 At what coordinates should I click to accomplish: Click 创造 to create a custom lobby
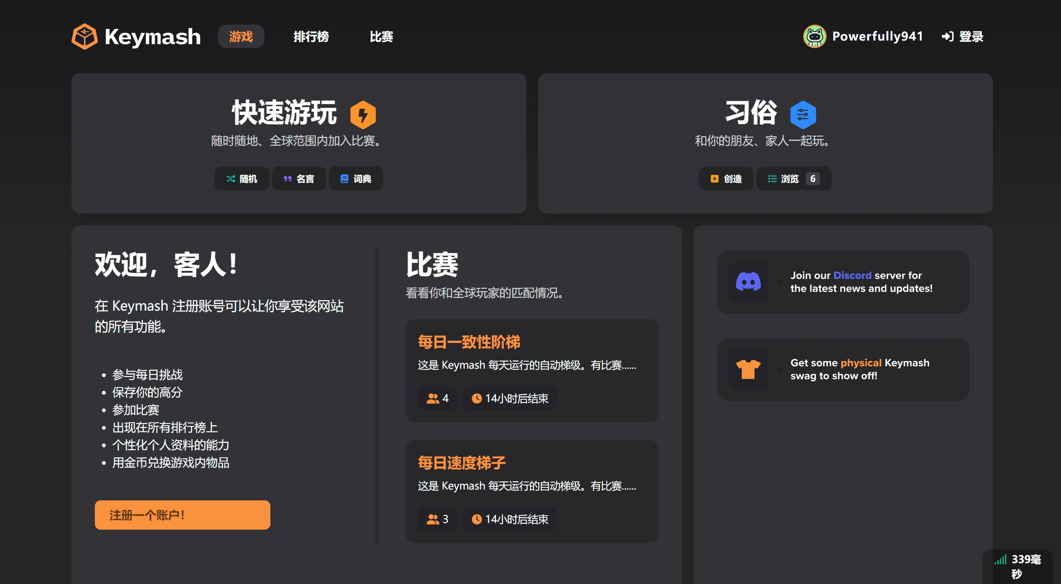tap(726, 179)
